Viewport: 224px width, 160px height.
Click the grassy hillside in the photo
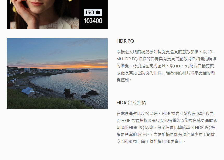point(36,102)
